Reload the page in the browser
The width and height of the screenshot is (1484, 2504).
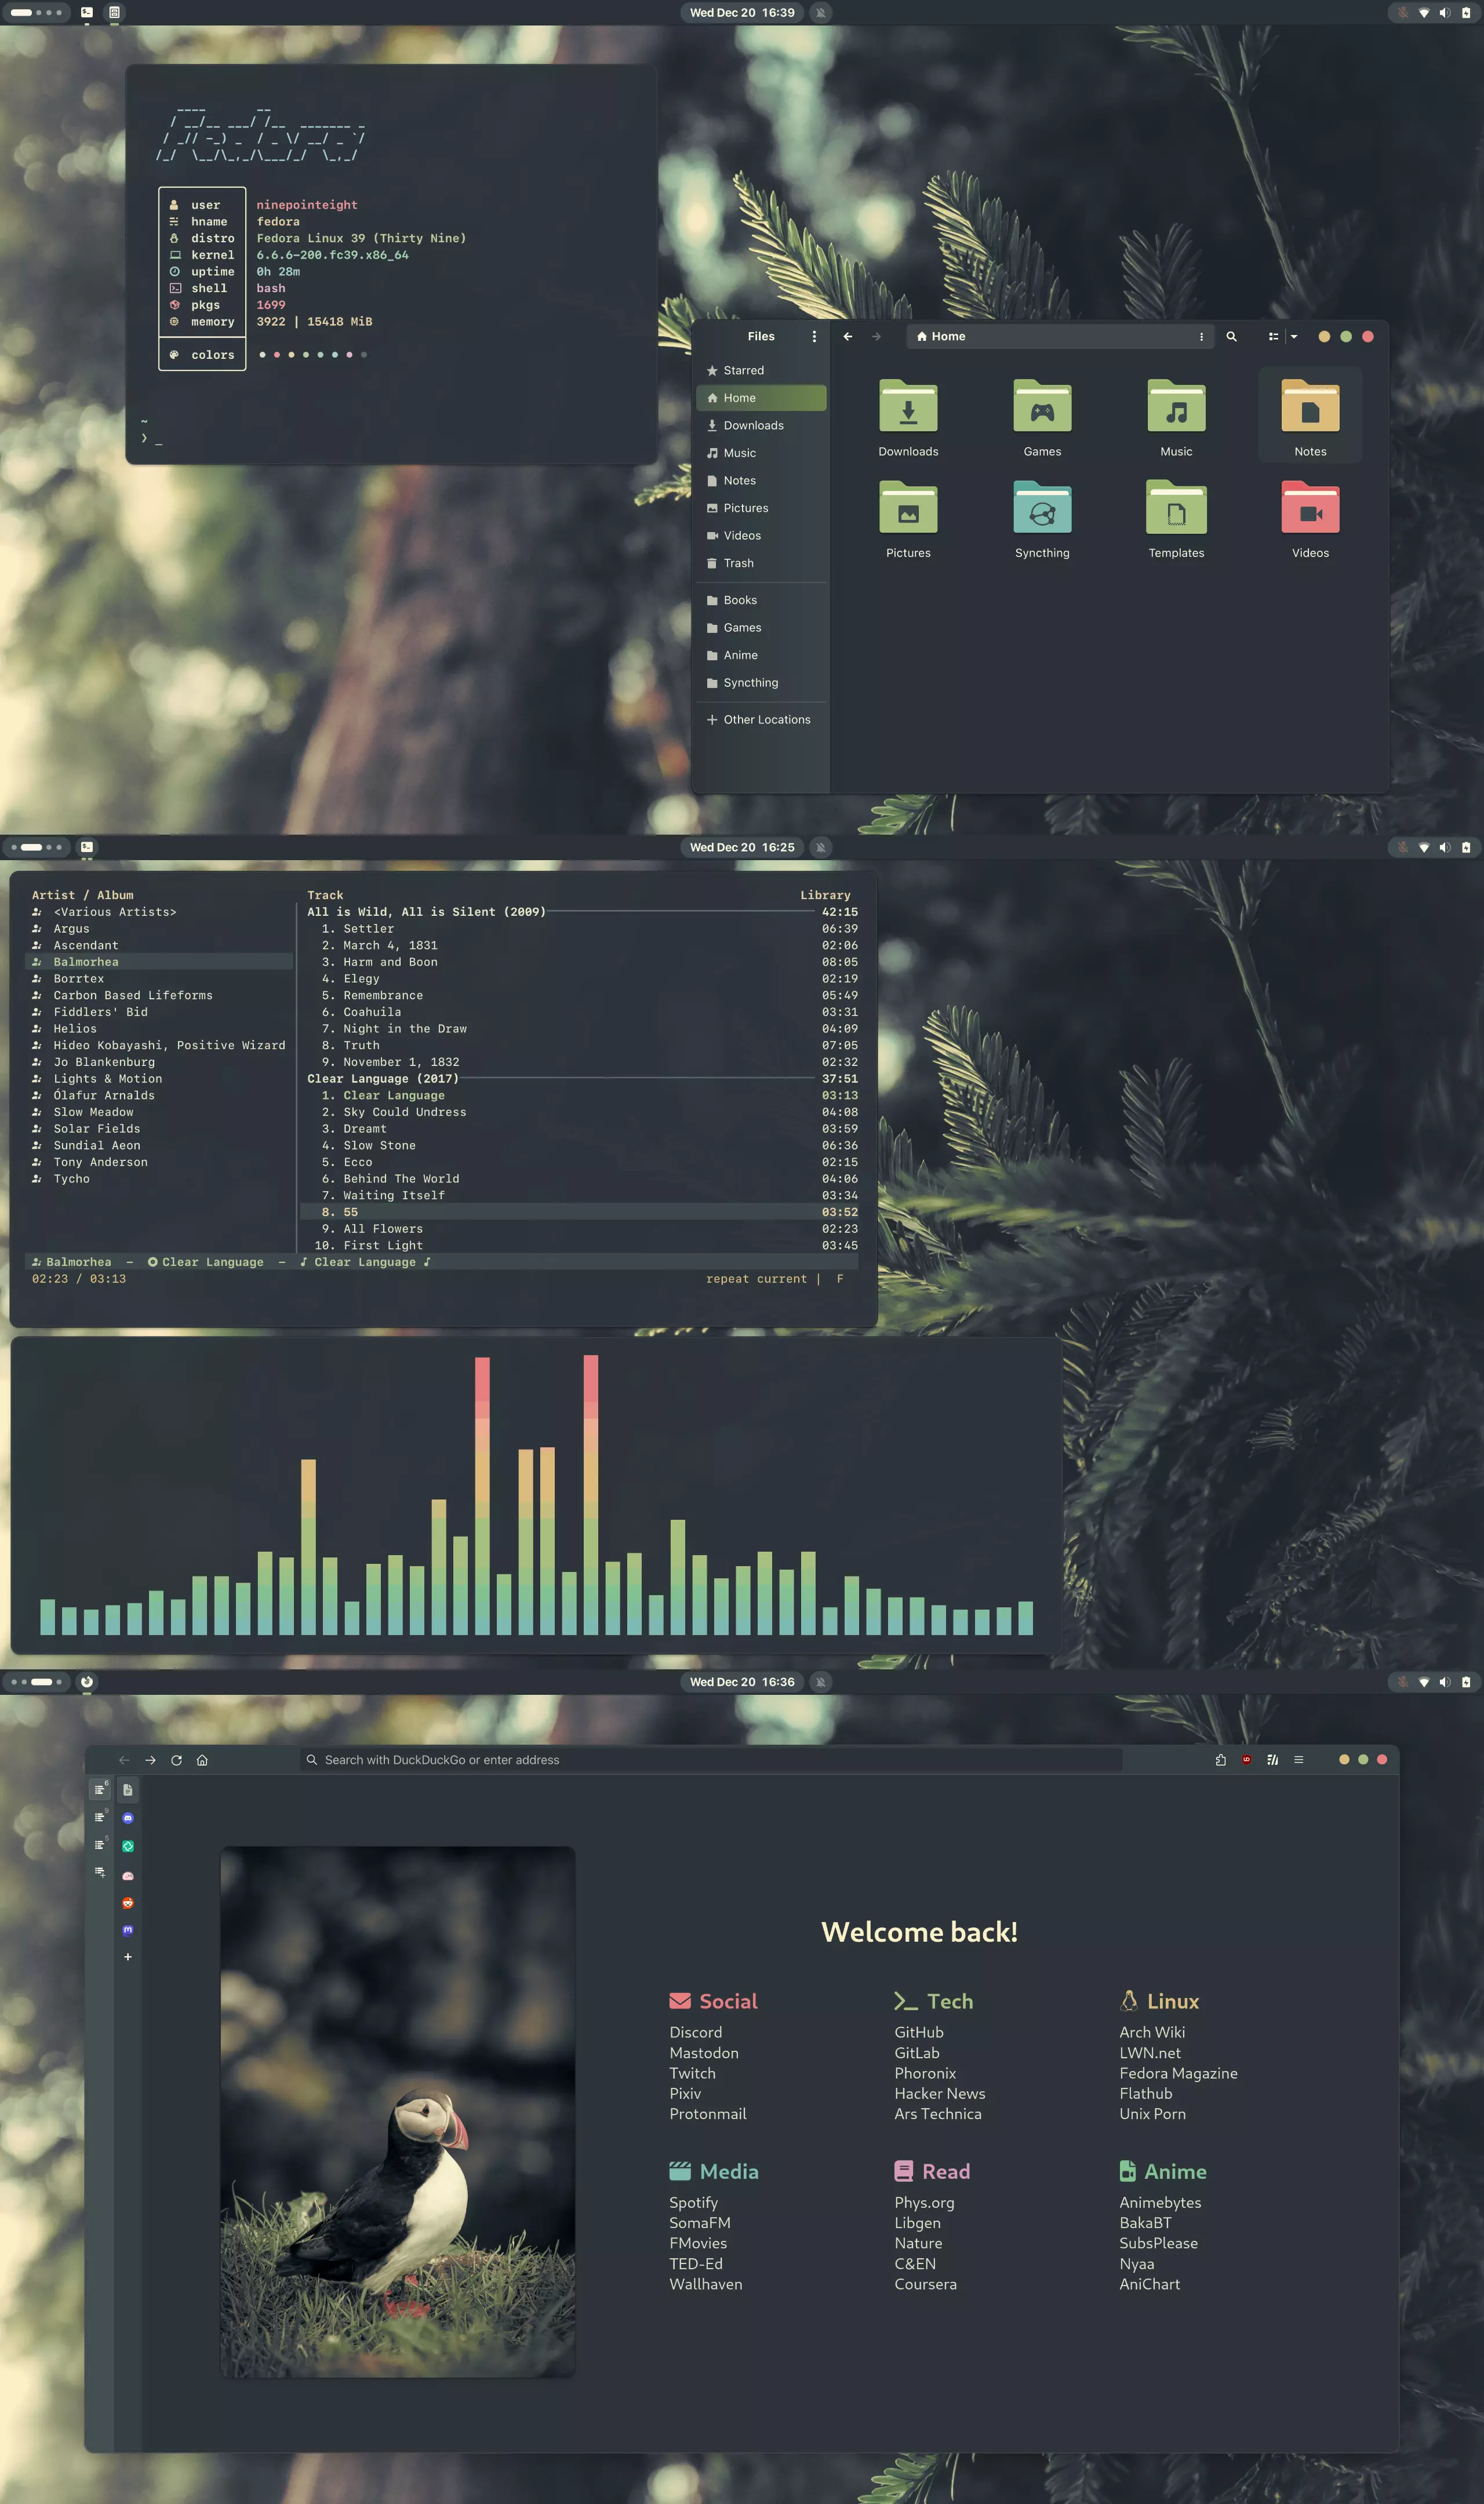pos(176,1760)
